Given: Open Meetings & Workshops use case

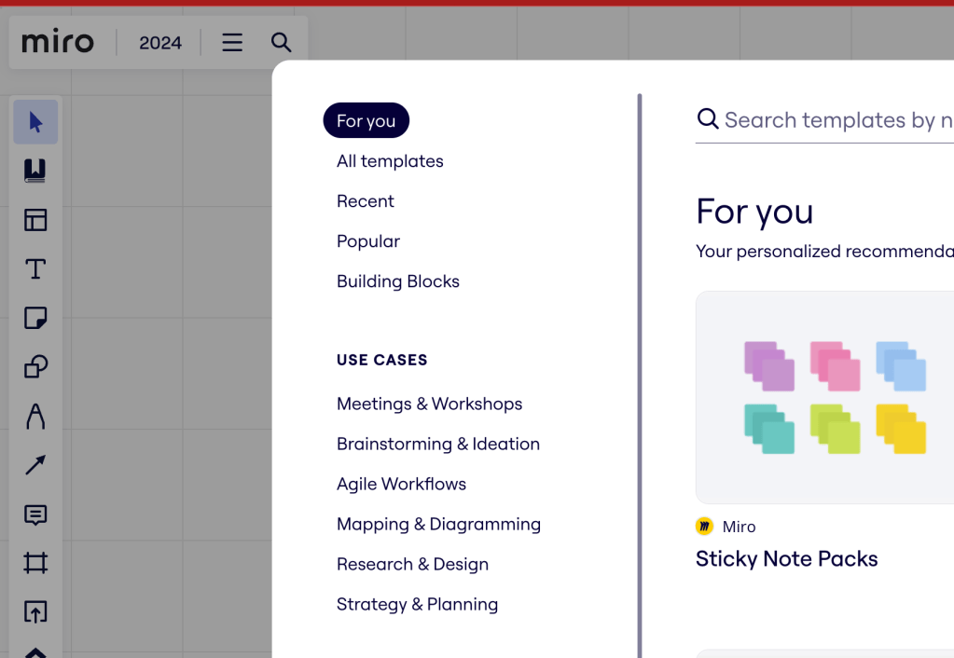Looking at the screenshot, I should [x=430, y=404].
